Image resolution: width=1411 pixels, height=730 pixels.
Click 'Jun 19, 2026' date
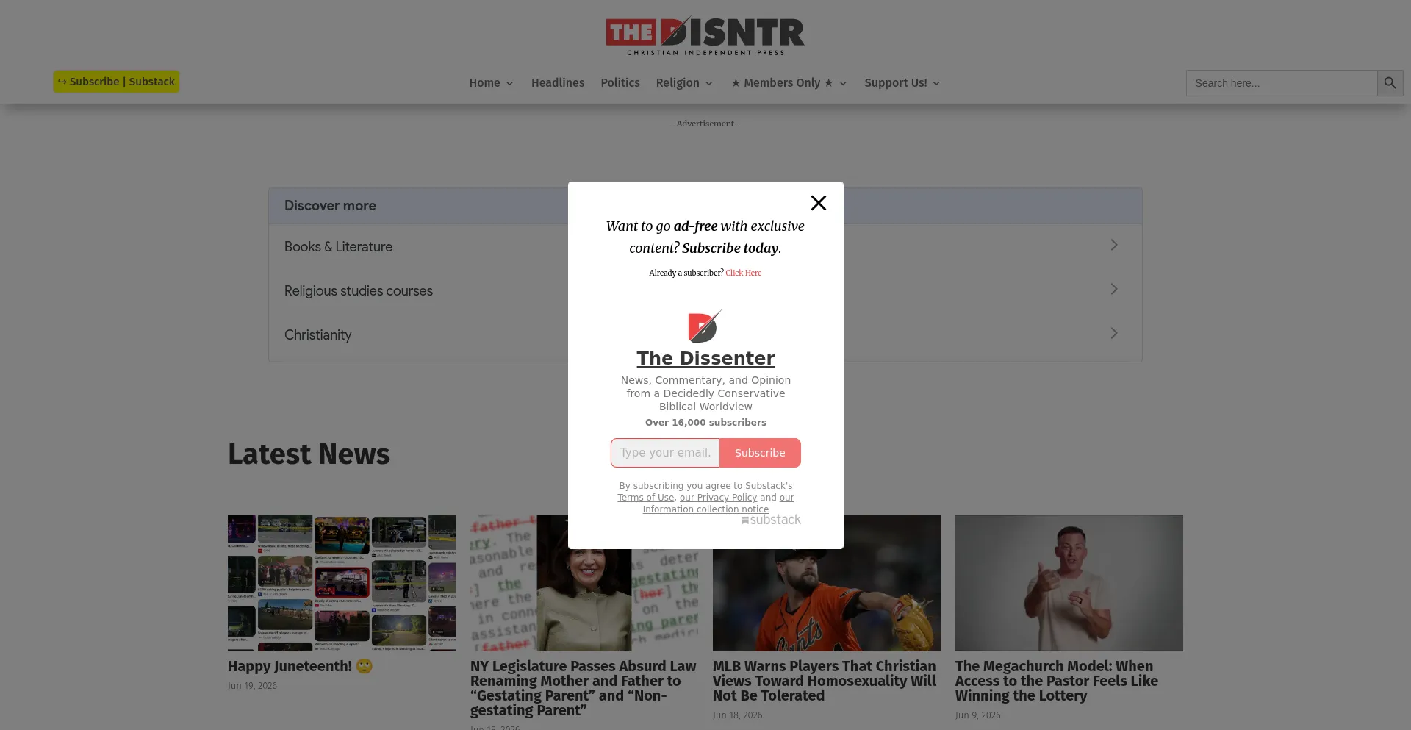pos(252,686)
